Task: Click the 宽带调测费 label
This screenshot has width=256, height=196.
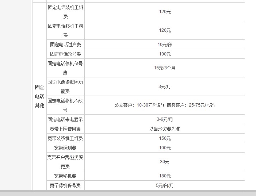Action: [65, 148]
